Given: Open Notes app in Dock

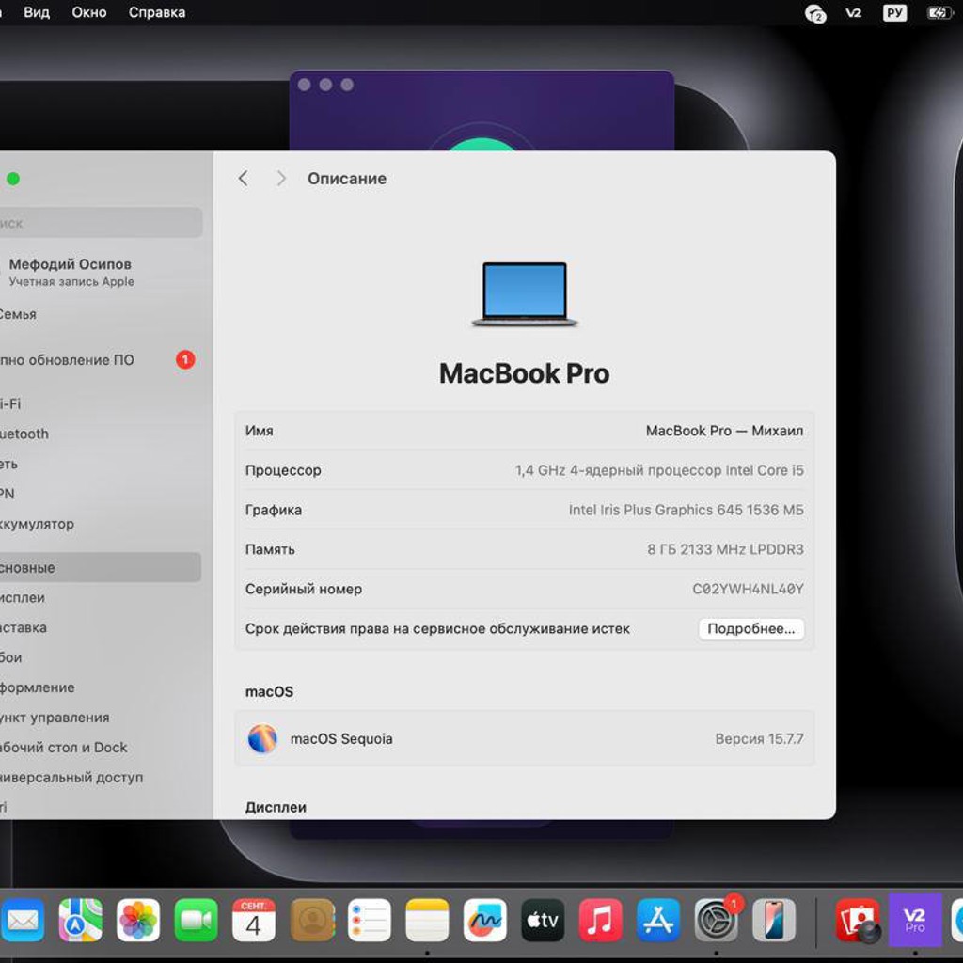Looking at the screenshot, I should click(x=428, y=920).
